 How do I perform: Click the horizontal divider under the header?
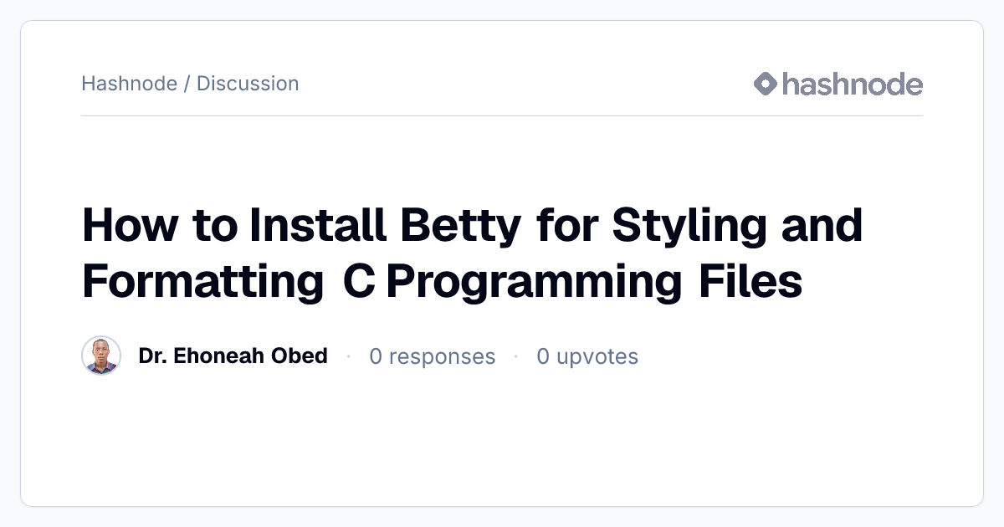[502, 115]
